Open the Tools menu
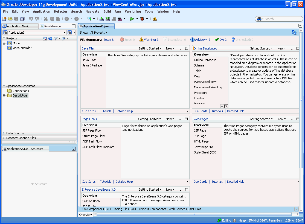Screen dimensions: 305x224 (x=149, y=11)
